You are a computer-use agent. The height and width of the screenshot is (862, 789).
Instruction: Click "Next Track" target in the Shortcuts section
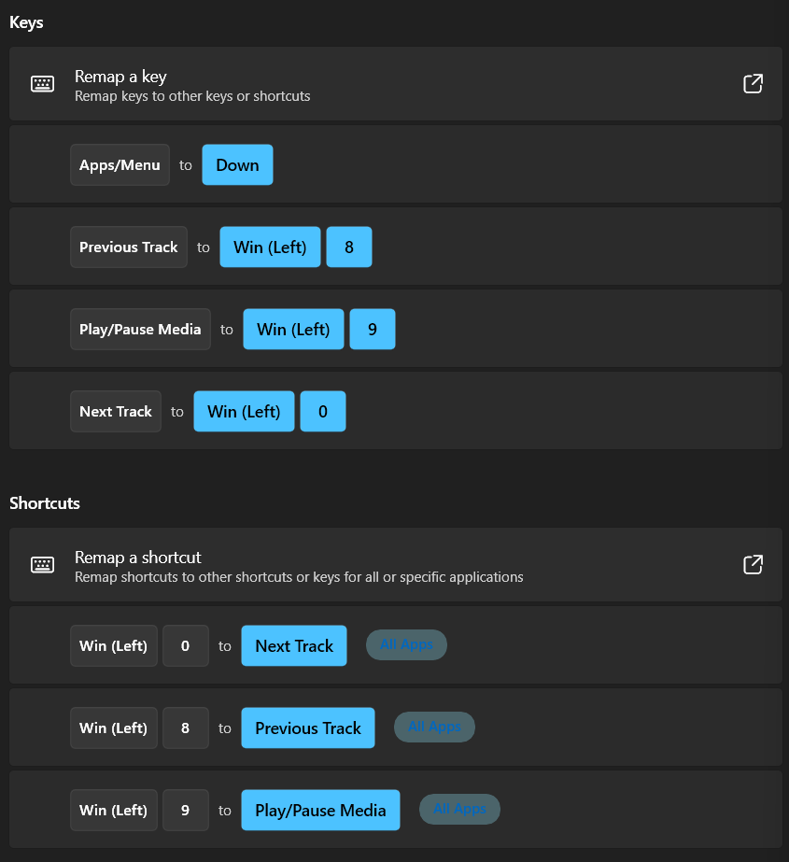293,644
